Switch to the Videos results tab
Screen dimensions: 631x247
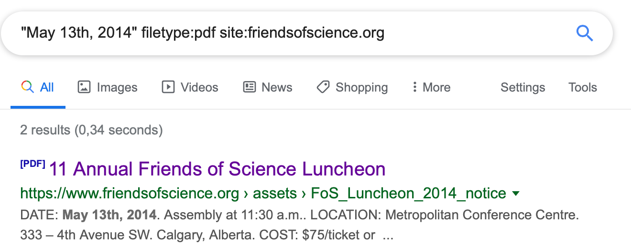click(x=190, y=87)
